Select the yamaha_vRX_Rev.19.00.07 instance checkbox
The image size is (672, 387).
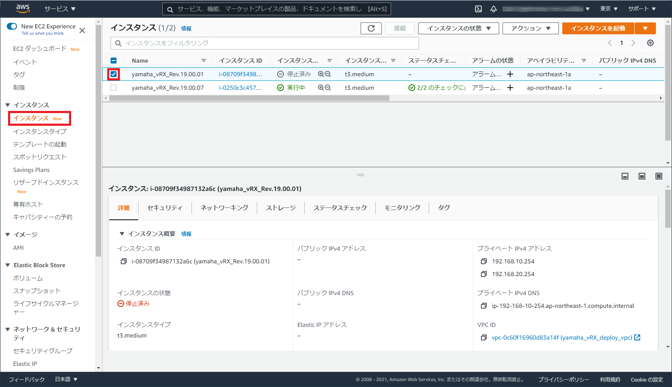(114, 88)
